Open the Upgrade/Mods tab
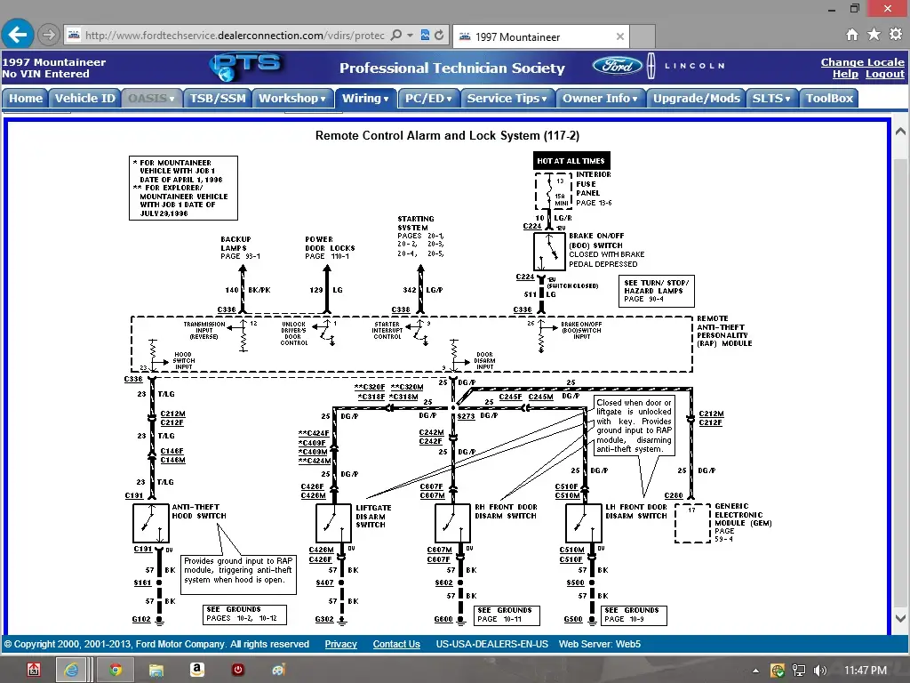The image size is (910, 683). tap(697, 98)
